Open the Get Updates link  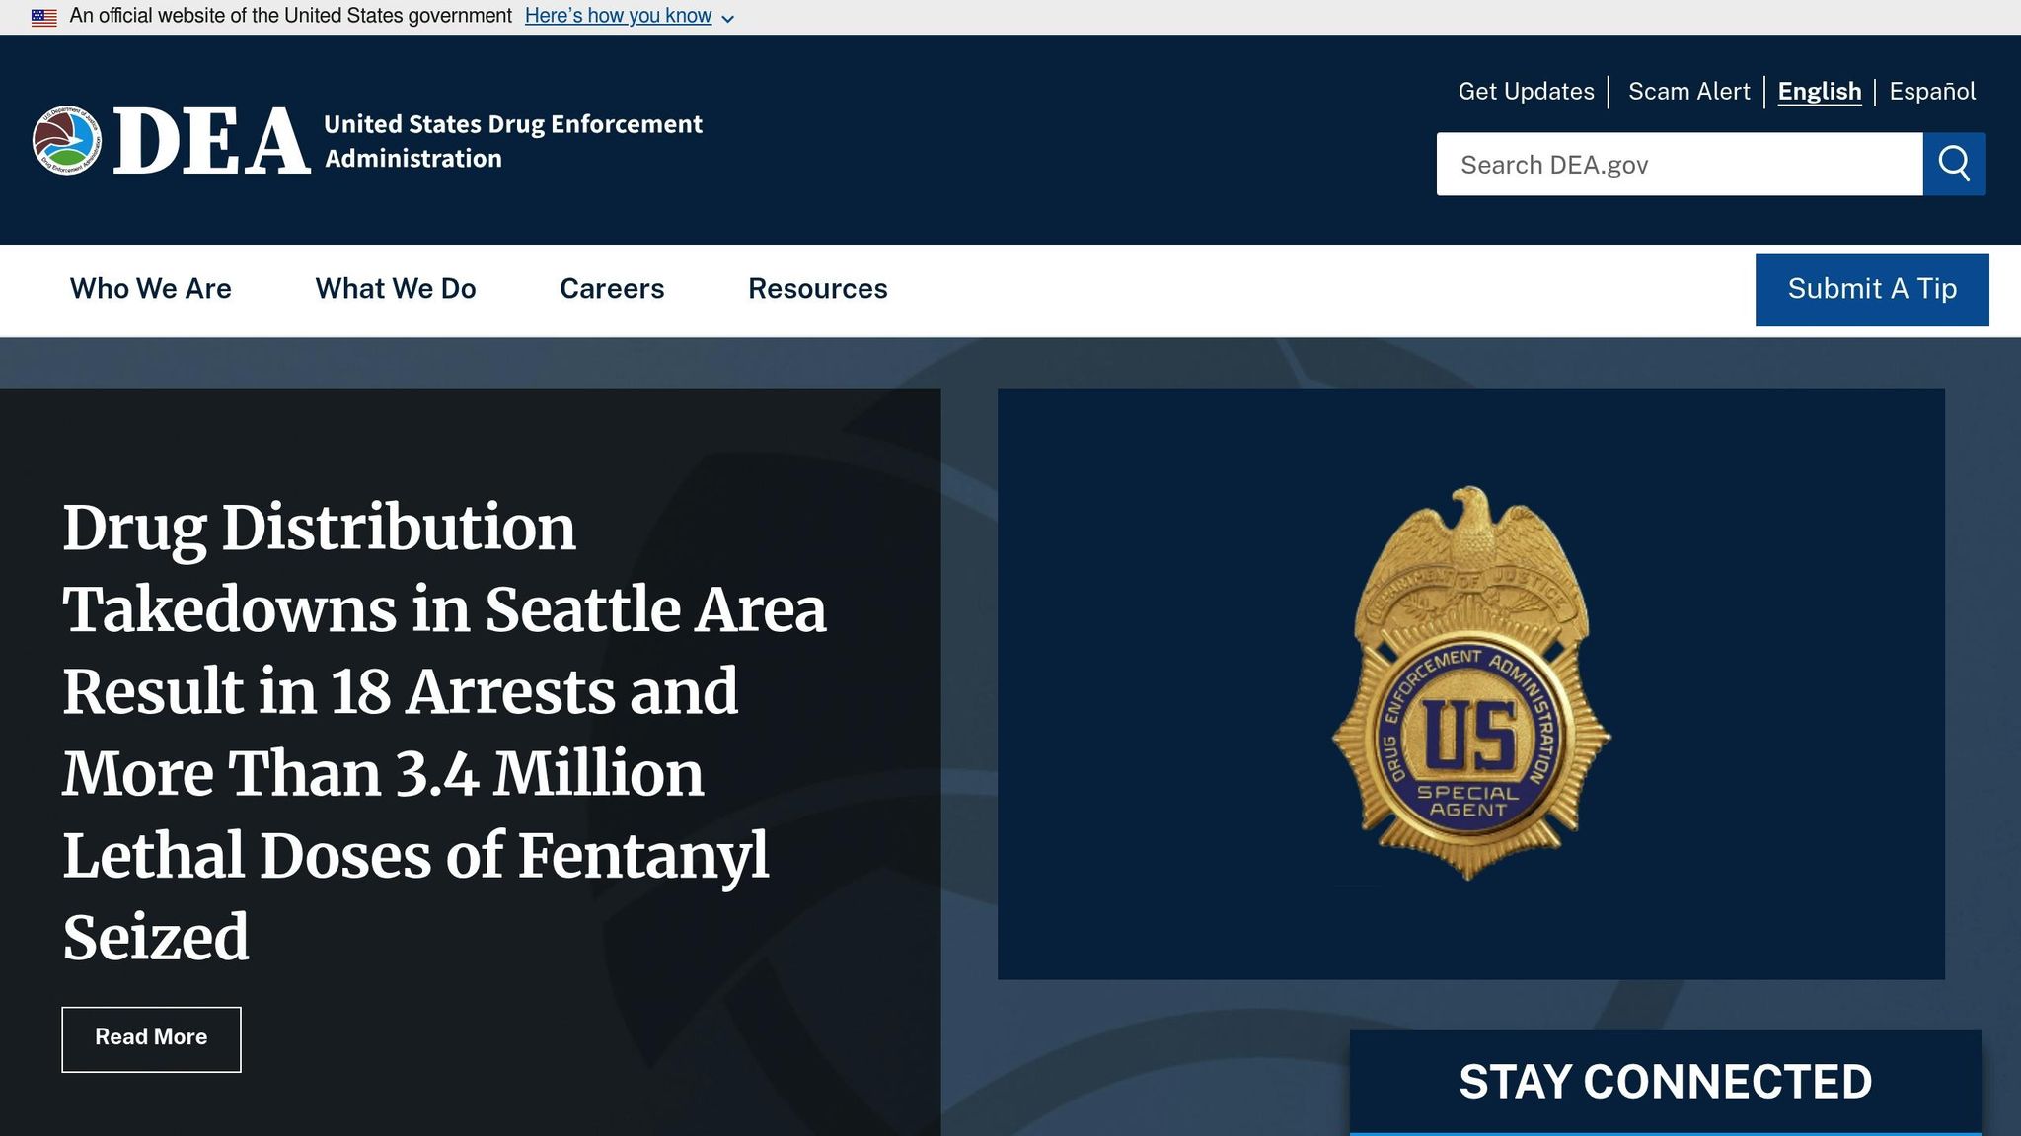tap(1526, 91)
